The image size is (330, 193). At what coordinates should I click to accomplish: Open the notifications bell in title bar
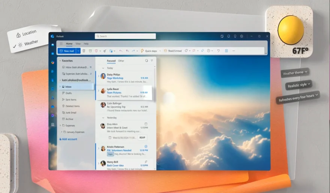228,36
